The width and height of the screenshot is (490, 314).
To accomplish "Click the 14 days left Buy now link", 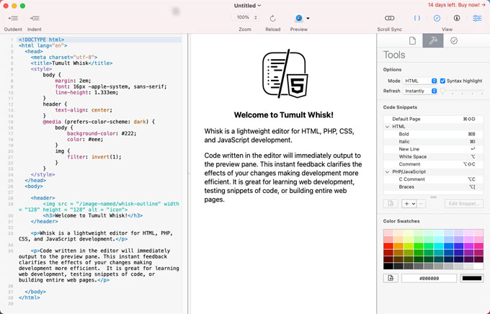I will coord(455,5).
